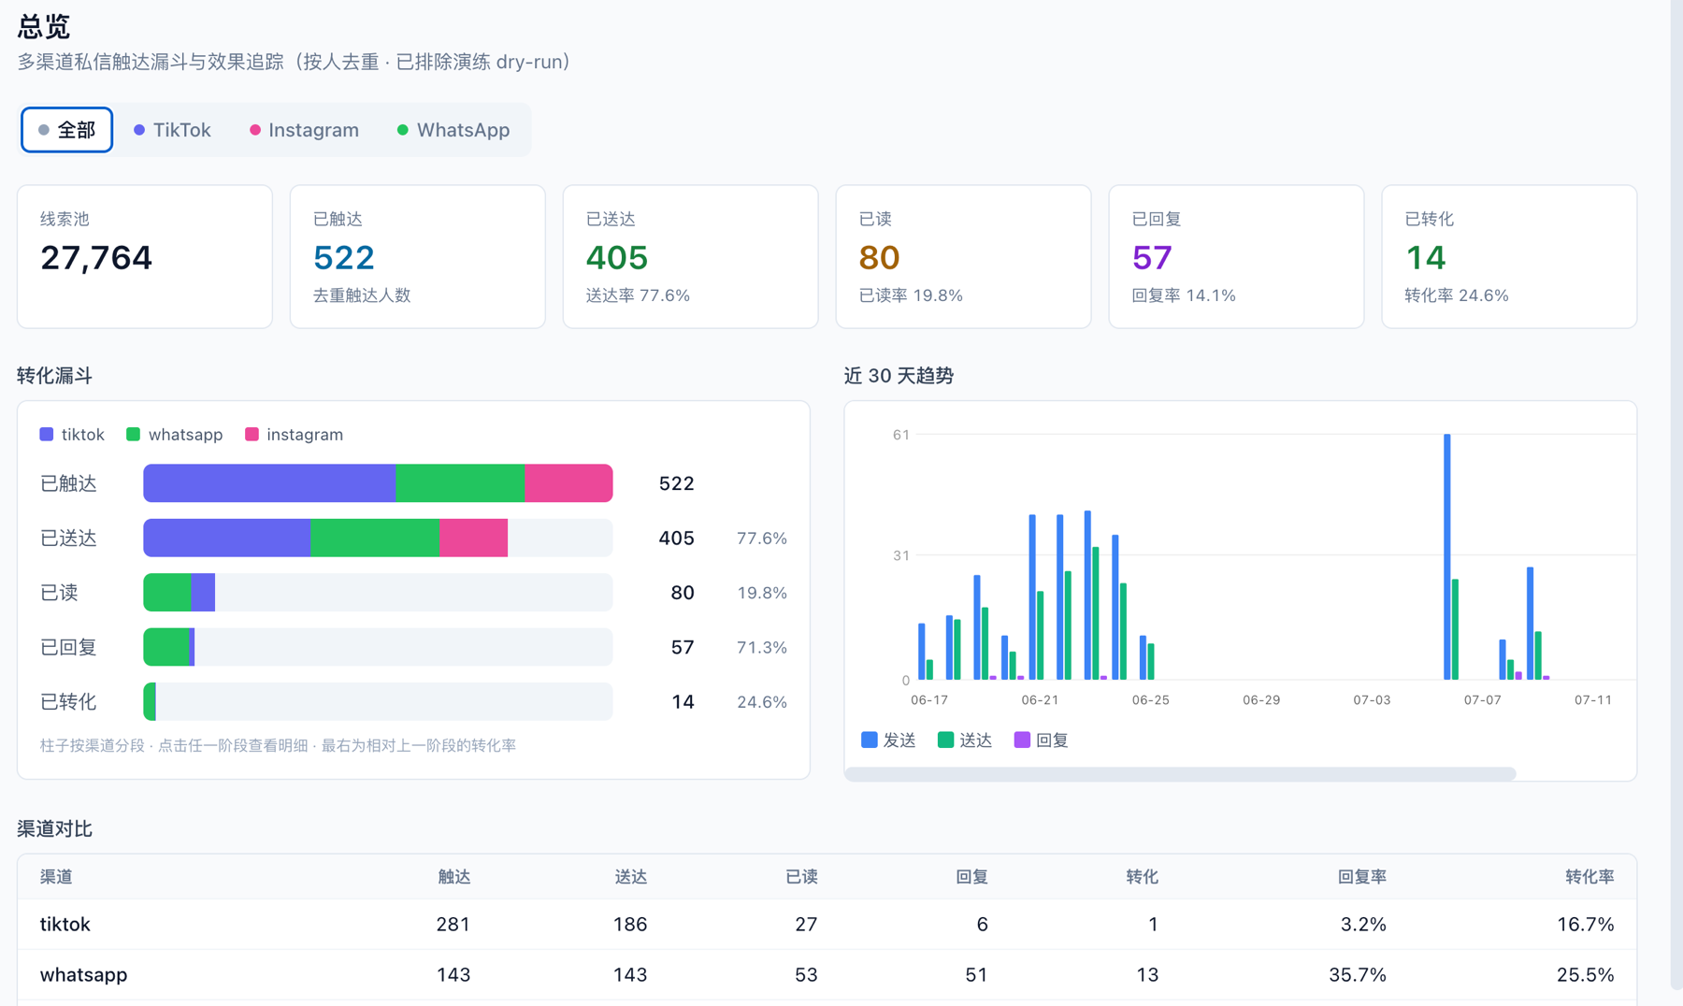The height and width of the screenshot is (1006, 1683).
Task: Click the 已回复 funnel rate 71.3%
Action: pyautogui.click(x=762, y=647)
